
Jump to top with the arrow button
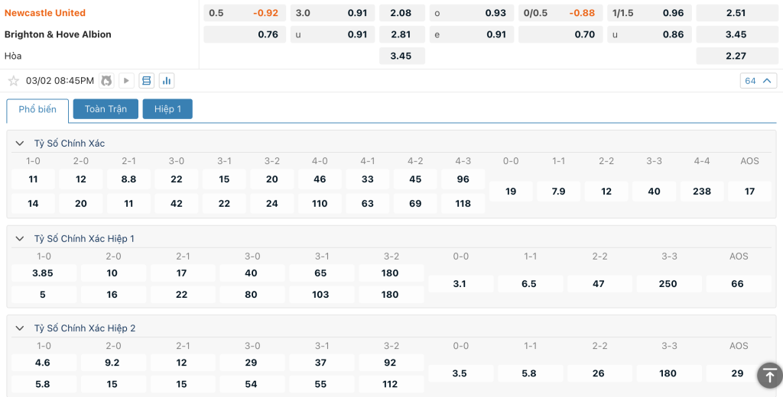pos(769,375)
